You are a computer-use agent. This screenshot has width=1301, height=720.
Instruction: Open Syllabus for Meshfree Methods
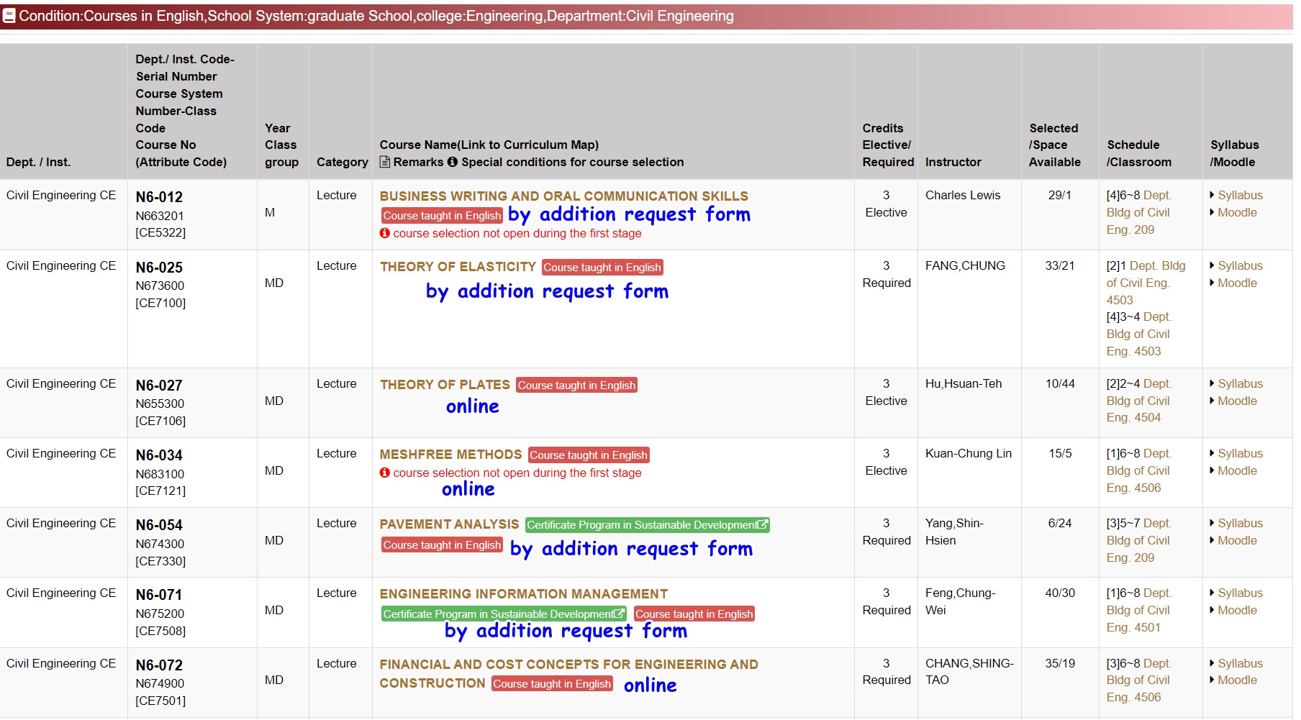point(1240,453)
